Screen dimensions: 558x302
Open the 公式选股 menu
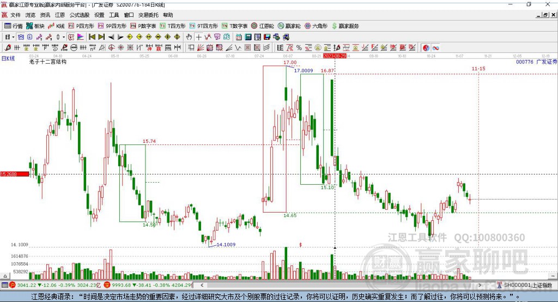point(80,15)
